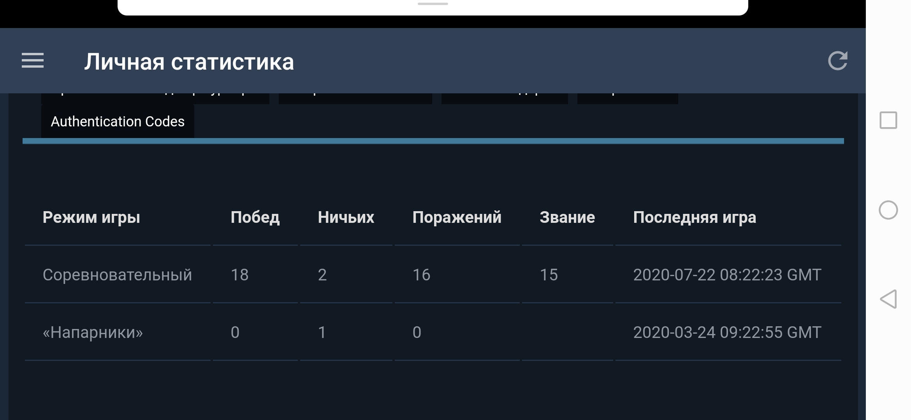911x420 pixels.
Task: Click the 2020-07-22 last game timestamp
Action: pyautogui.click(x=727, y=275)
